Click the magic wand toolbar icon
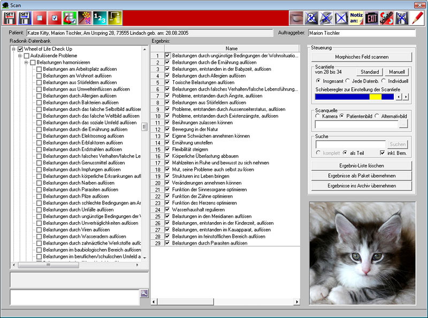The image size is (428, 318). tap(85, 18)
